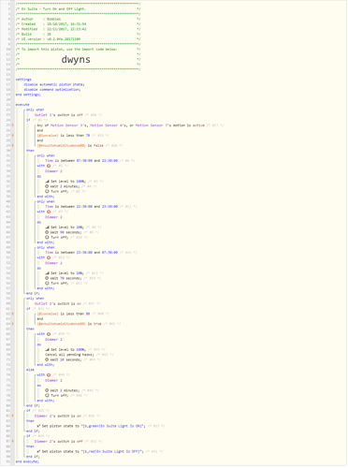Click the Motion Sensor motion is active condition
348x468 pixels.
pyautogui.click(x=121, y=125)
